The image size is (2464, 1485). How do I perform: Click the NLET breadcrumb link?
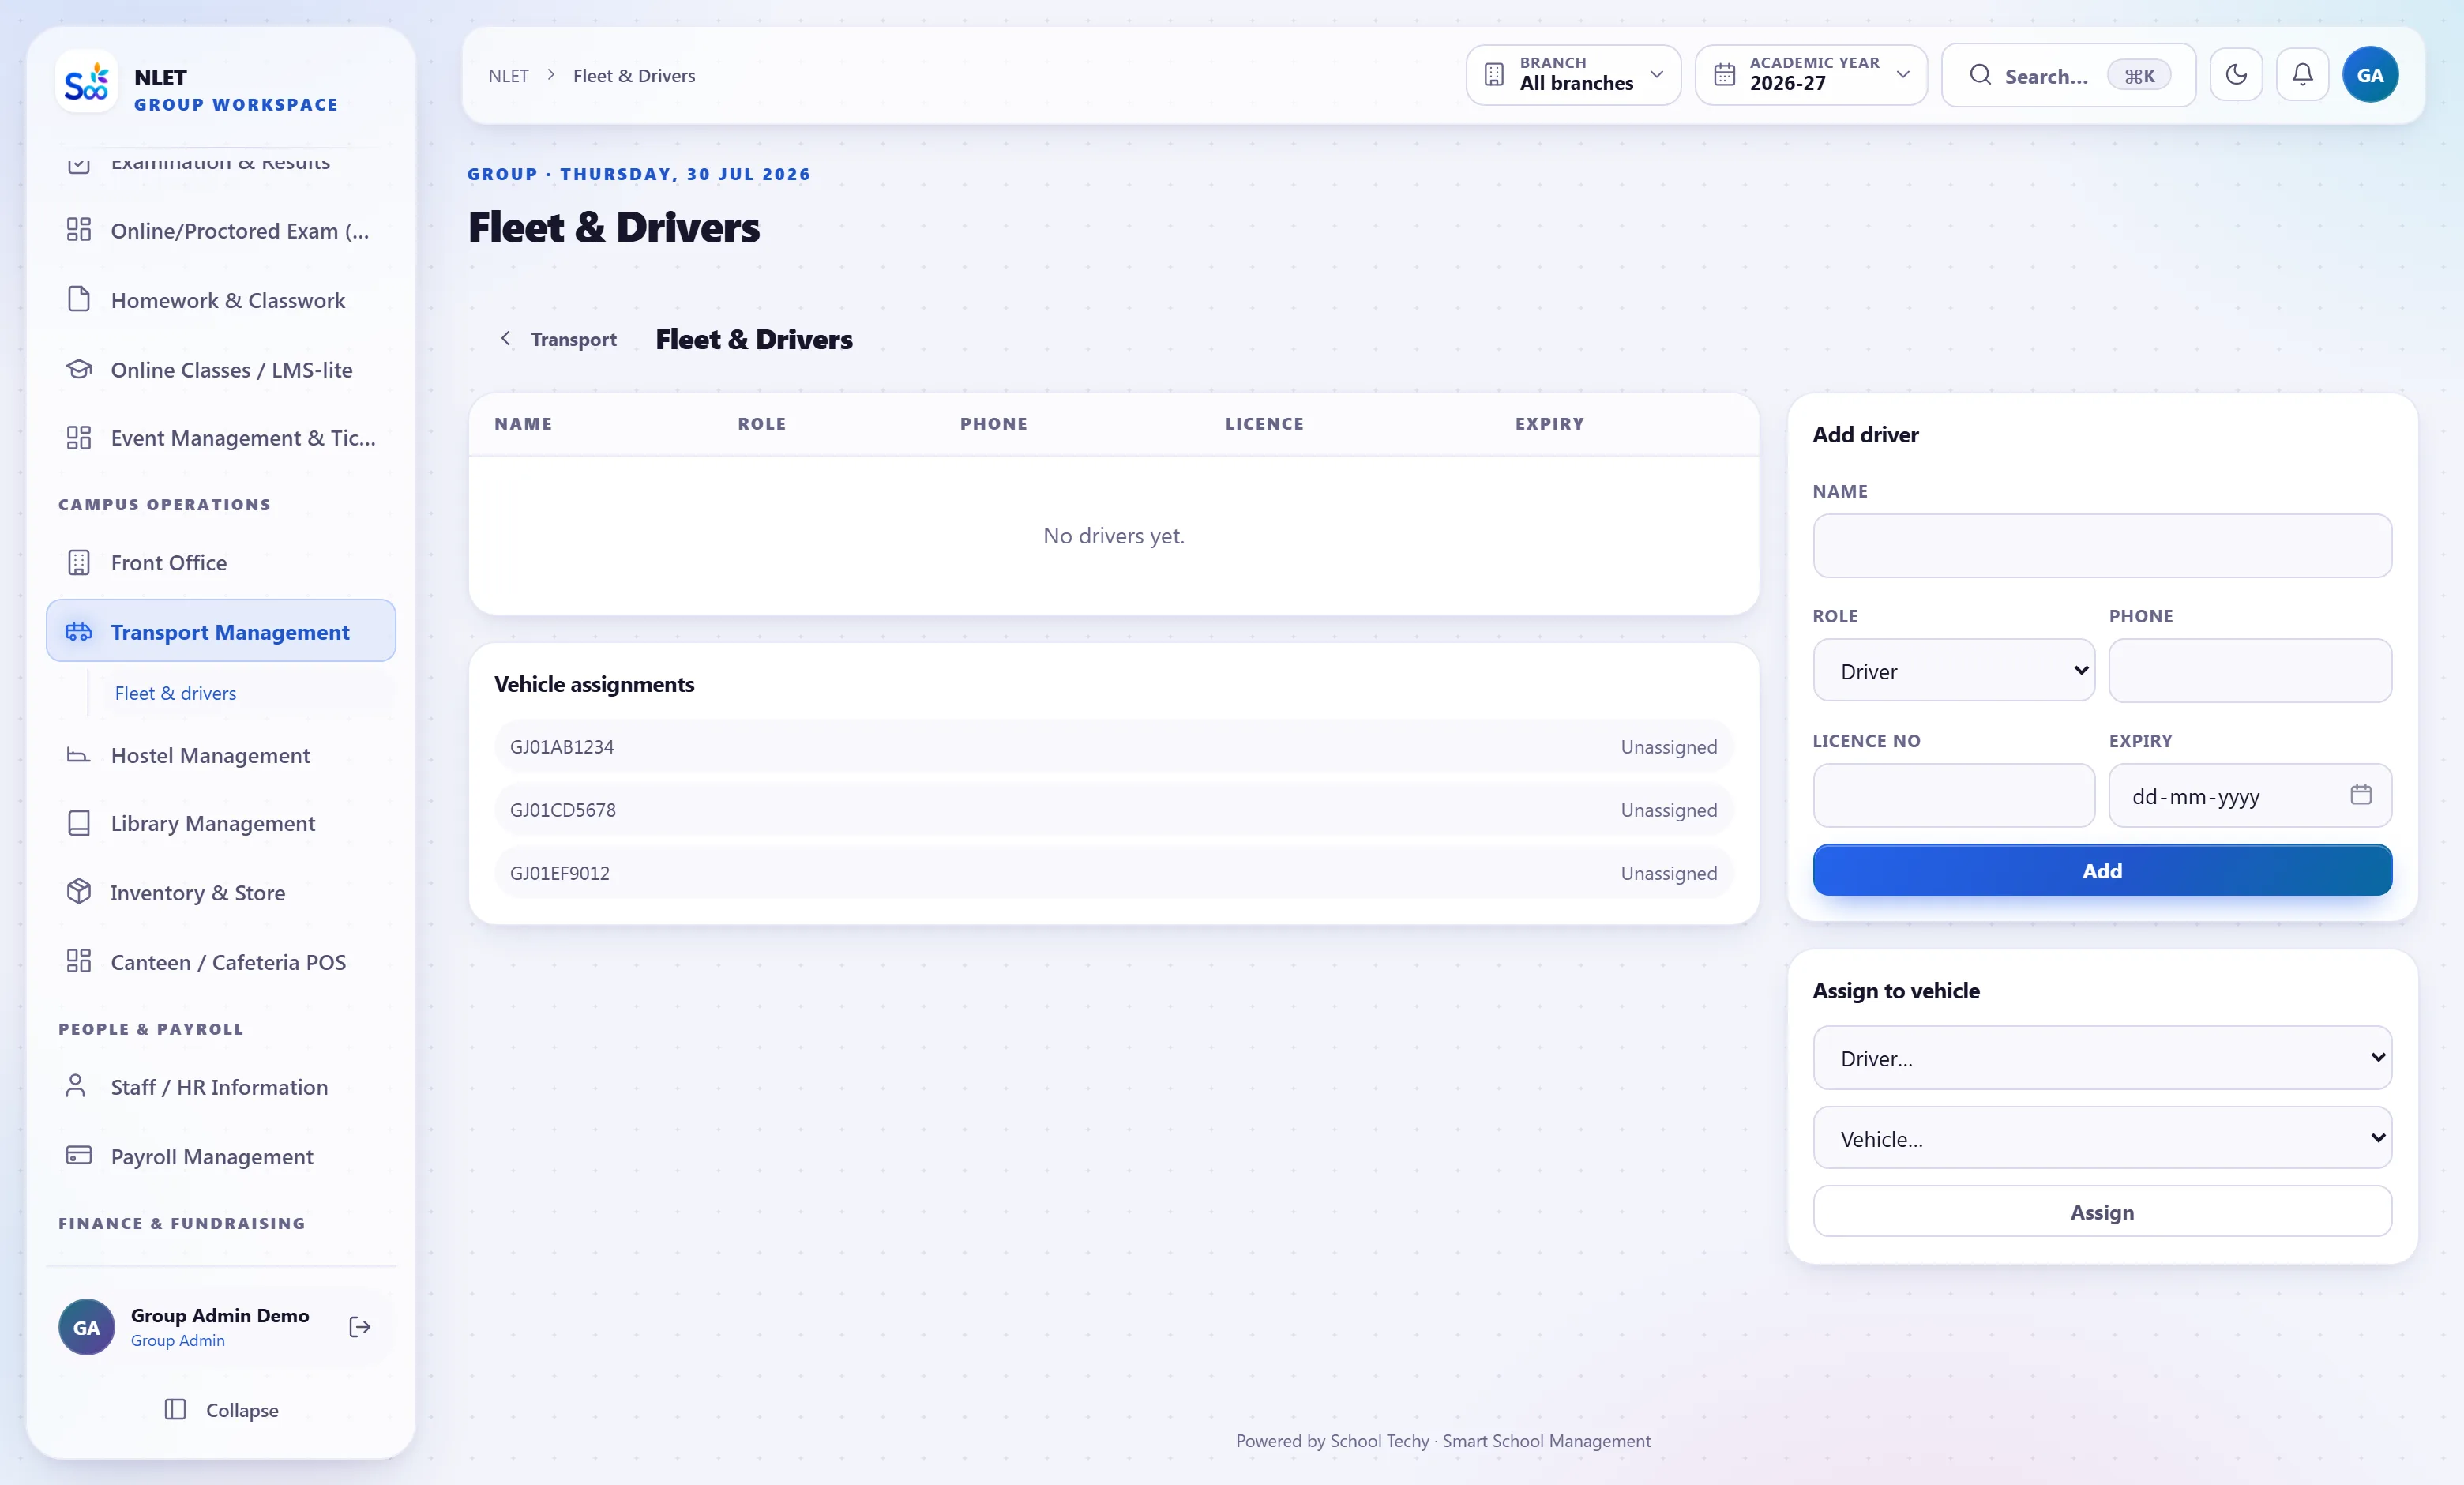click(x=508, y=75)
